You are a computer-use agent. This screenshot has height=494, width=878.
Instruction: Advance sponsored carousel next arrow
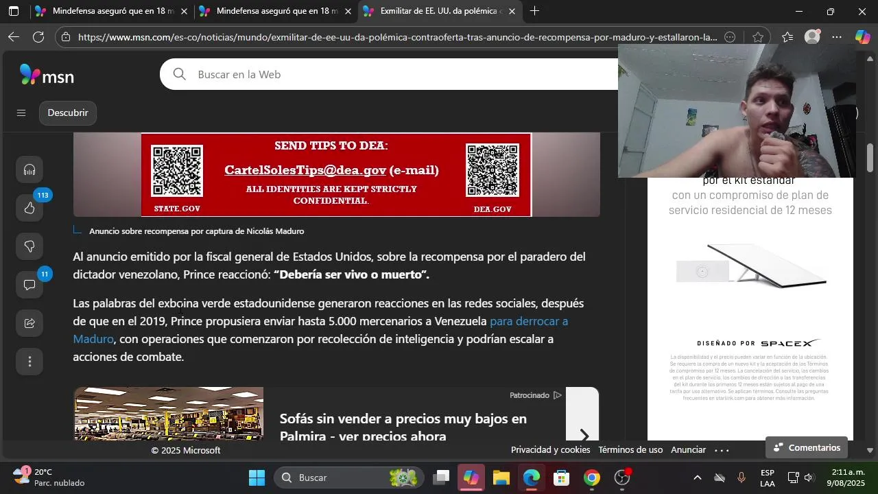coord(584,436)
